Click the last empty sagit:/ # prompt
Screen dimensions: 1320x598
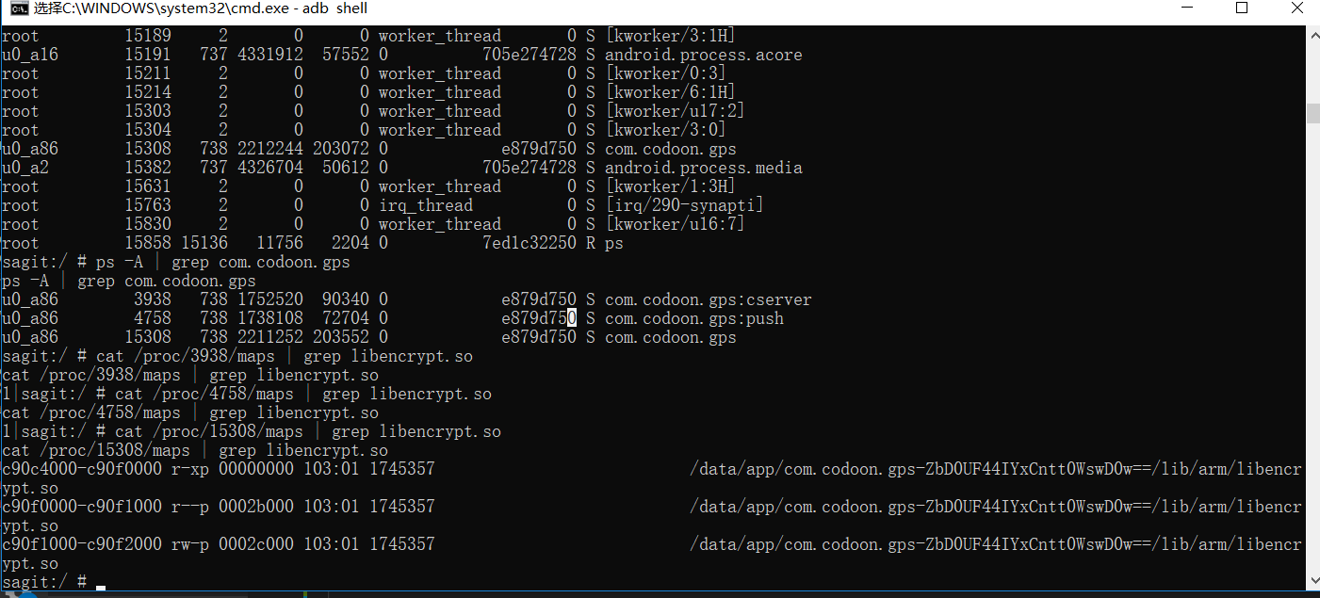(x=44, y=582)
